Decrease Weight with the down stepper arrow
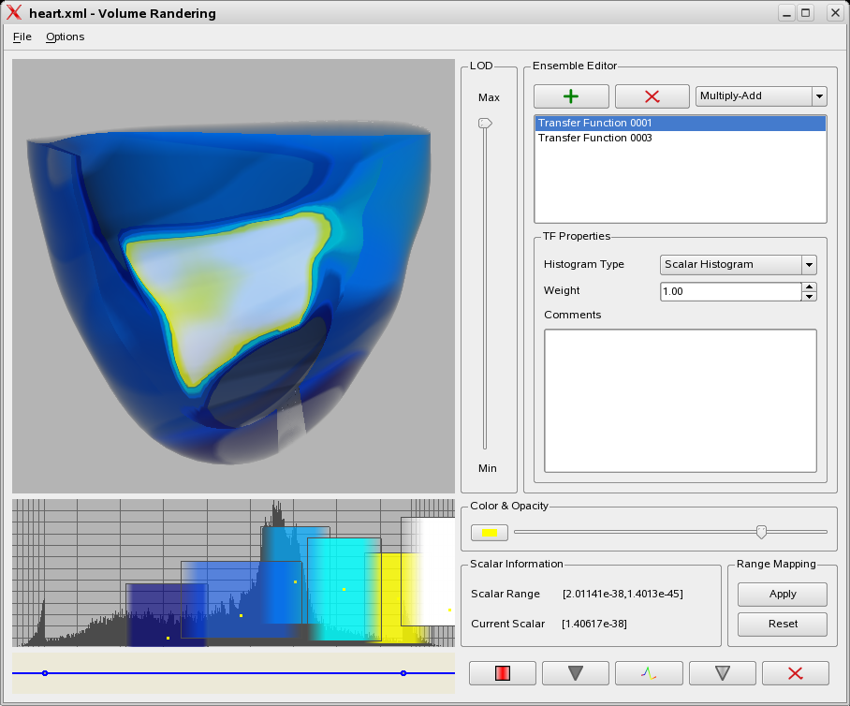This screenshot has height=706, width=850. coord(810,296)
